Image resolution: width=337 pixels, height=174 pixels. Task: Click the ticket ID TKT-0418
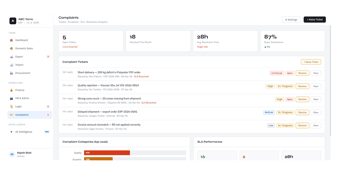point(68,99)
